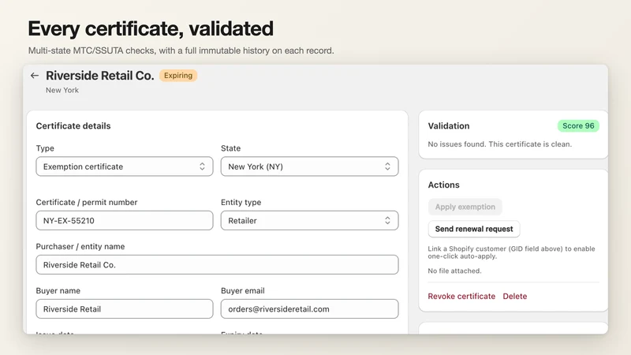Viewport: 631px width, 355px height.
Task: Click the 'Link a Shopify customer' hint text
Action: [511, 252]
